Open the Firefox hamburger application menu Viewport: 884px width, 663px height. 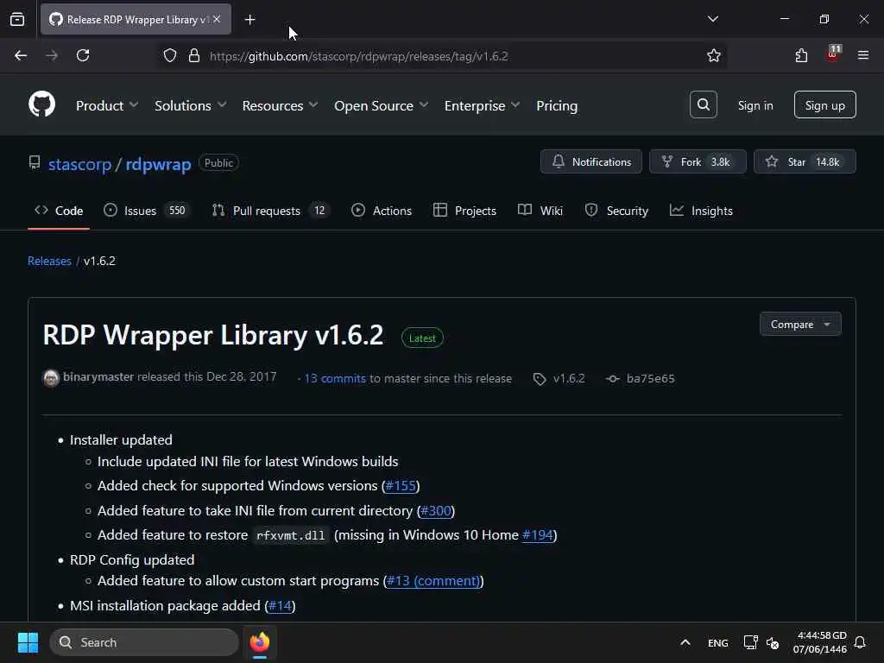click(x=863, y=55)
